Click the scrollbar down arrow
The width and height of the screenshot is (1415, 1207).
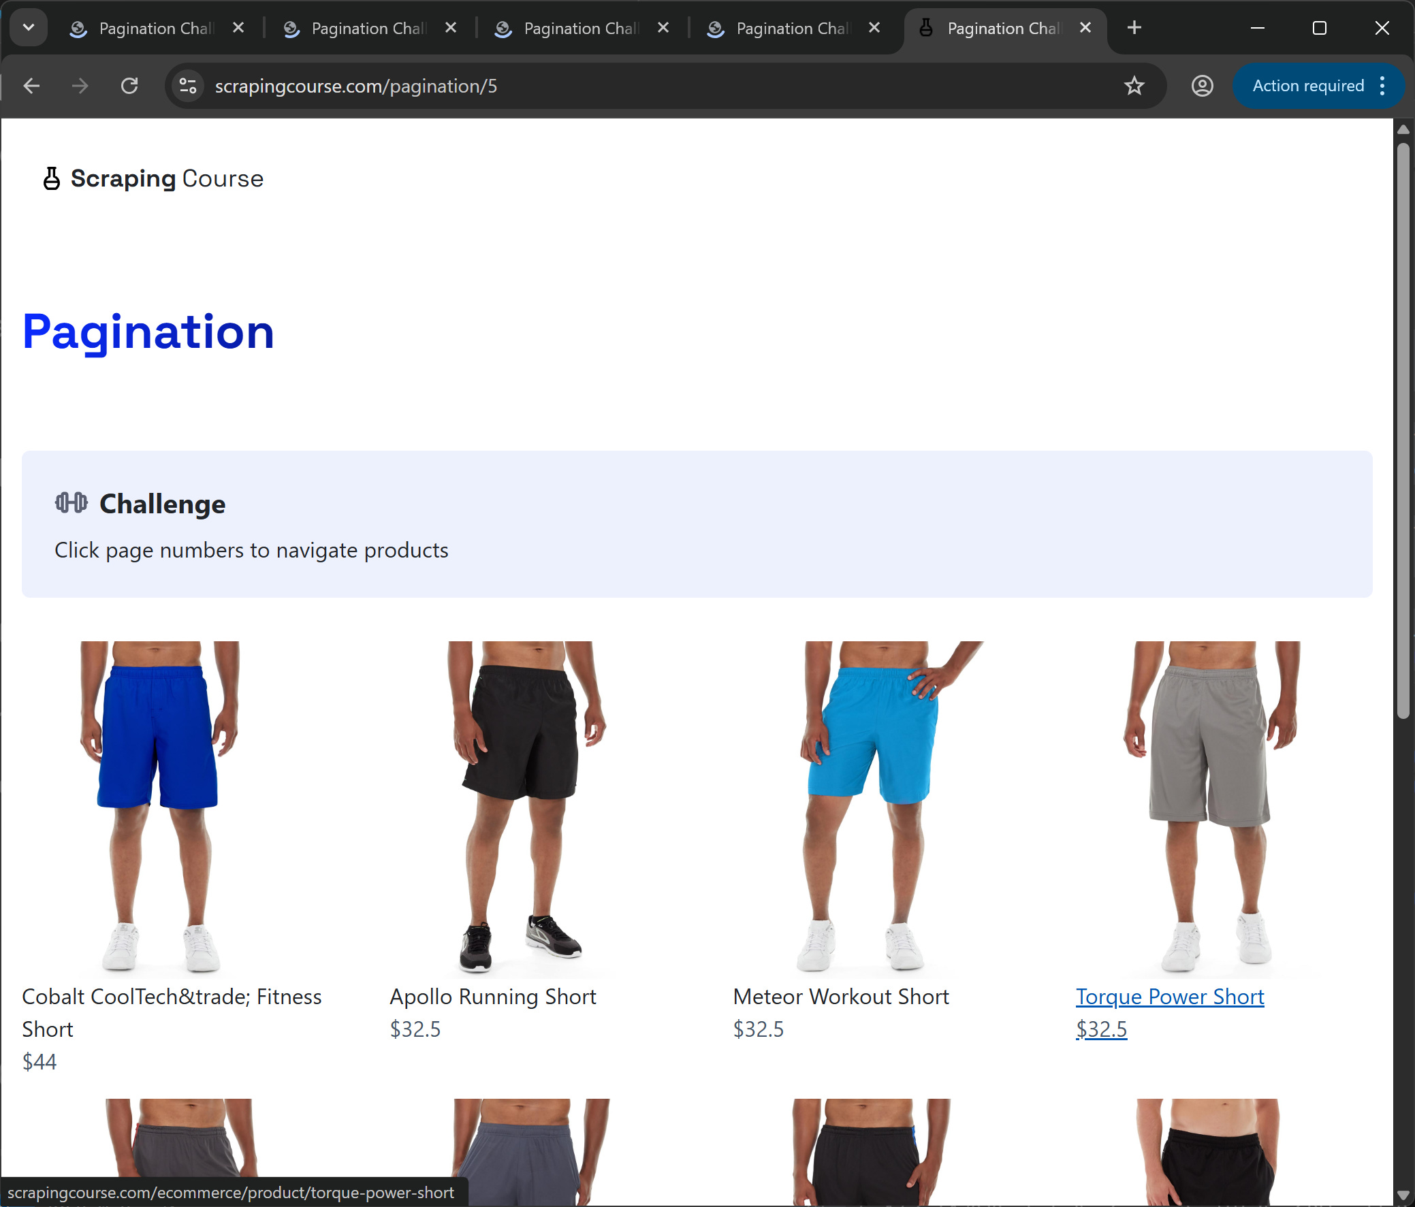tap(1403, 1195)
